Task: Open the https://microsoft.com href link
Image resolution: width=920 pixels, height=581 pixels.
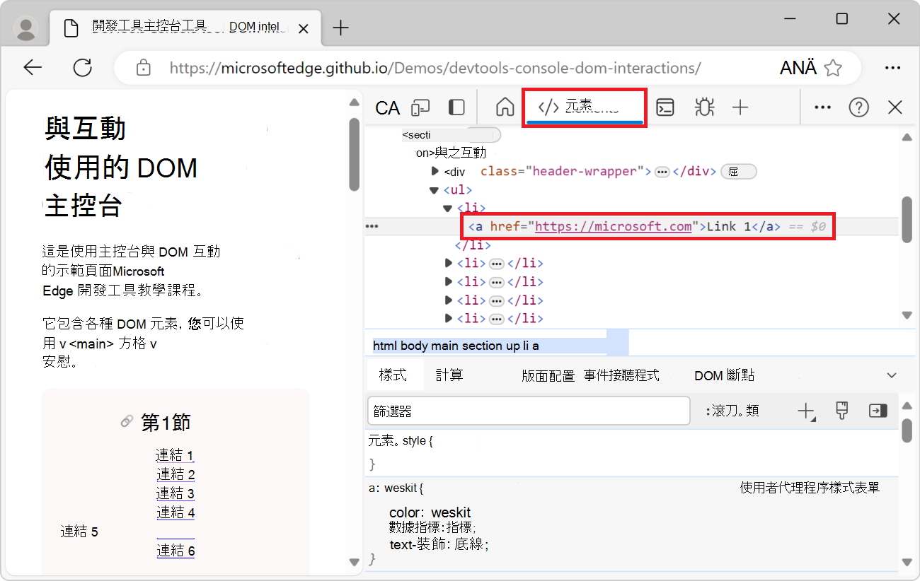Action: [x=613, y=226]
